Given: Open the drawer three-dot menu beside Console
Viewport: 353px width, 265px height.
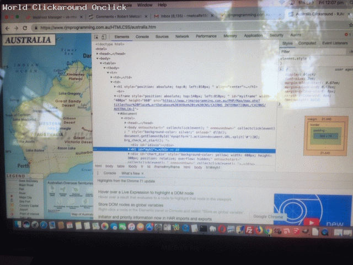Looking at the screenshot, I should (98, 173).
